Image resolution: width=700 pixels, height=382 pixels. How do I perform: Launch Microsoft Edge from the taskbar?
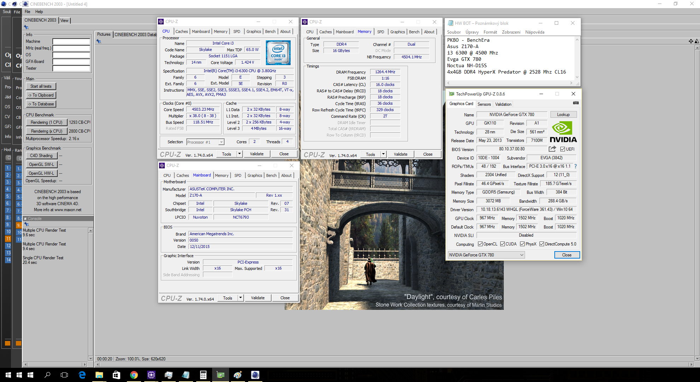pyautogui.click(x=82, y=375)
